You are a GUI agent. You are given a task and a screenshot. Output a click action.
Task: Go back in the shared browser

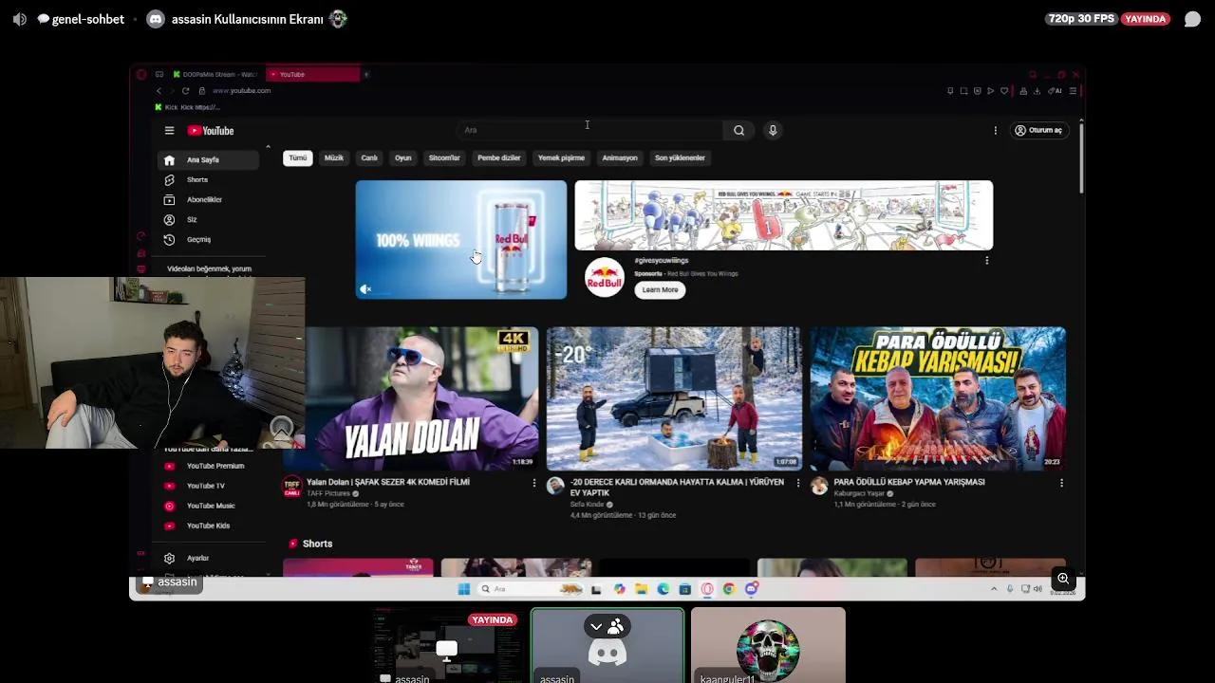(159, 91)
